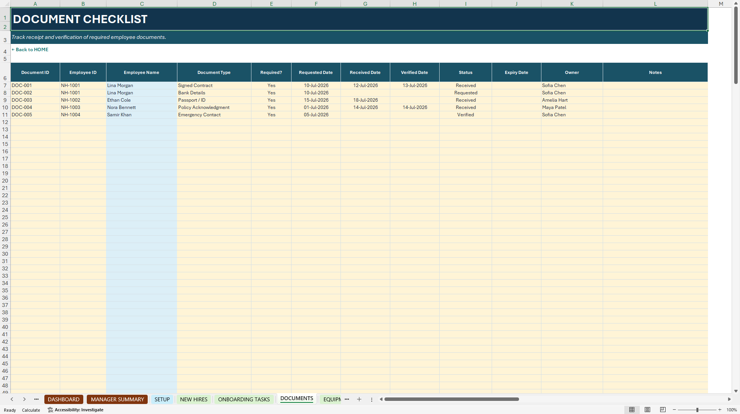740x414 pixels.
Task: Switch to Normal view icon
Action: pyautogui.click(x=632, y=410)
